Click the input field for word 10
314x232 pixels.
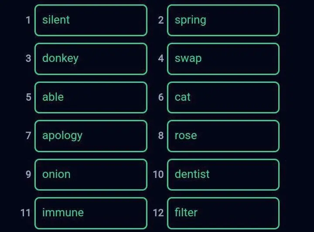tap(223, 175)
